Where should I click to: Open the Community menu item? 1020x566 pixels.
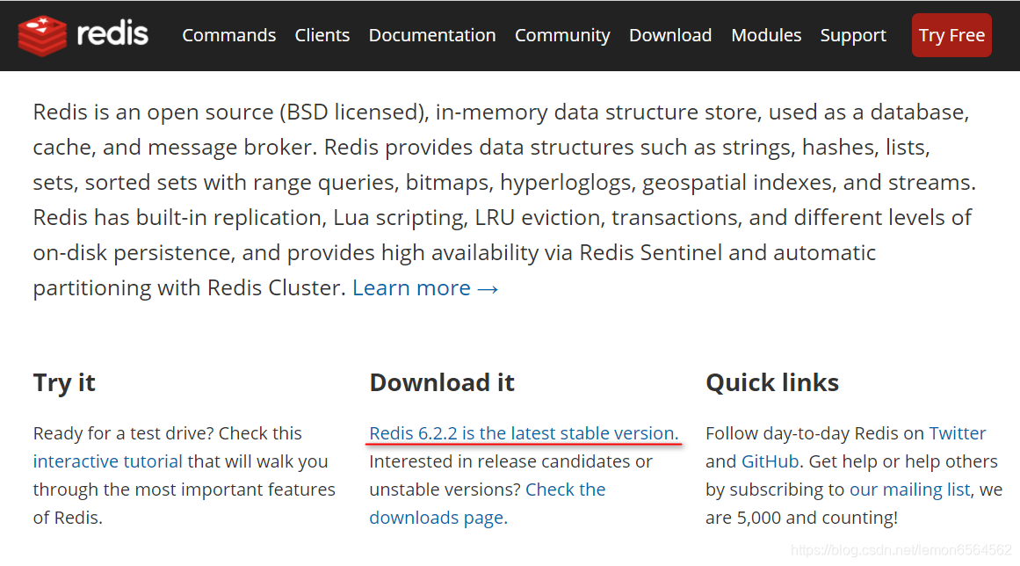click(x=562, y=36)
